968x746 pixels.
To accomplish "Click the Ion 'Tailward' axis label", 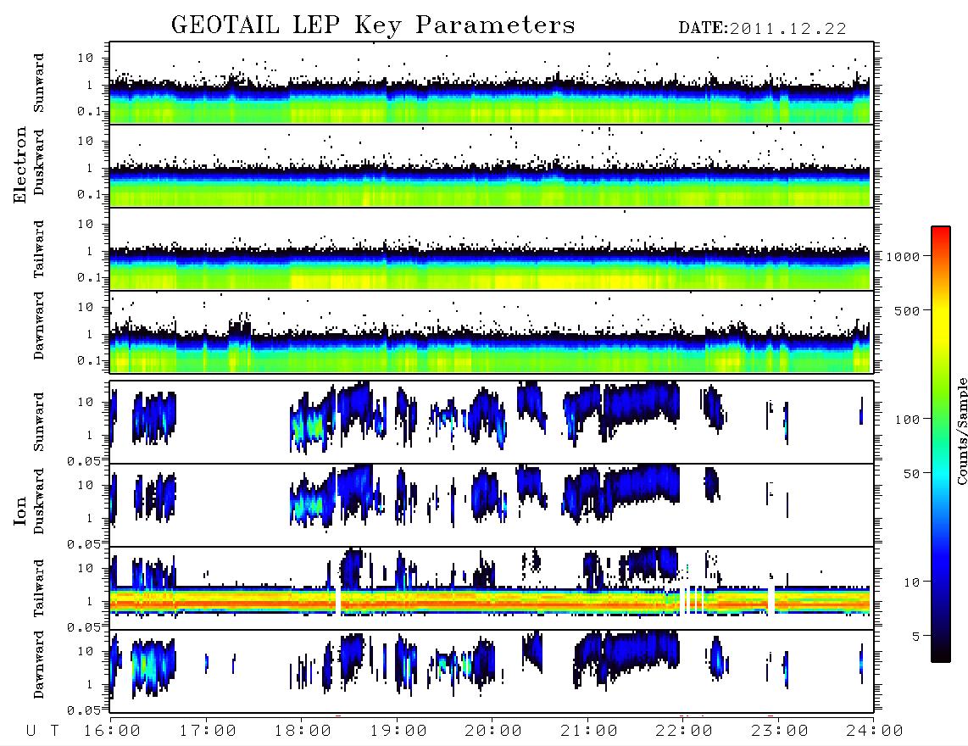I will [39, 588].
